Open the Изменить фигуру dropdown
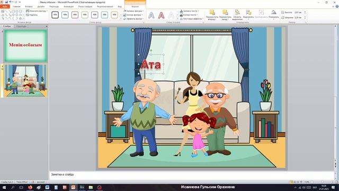 point(37,11)
